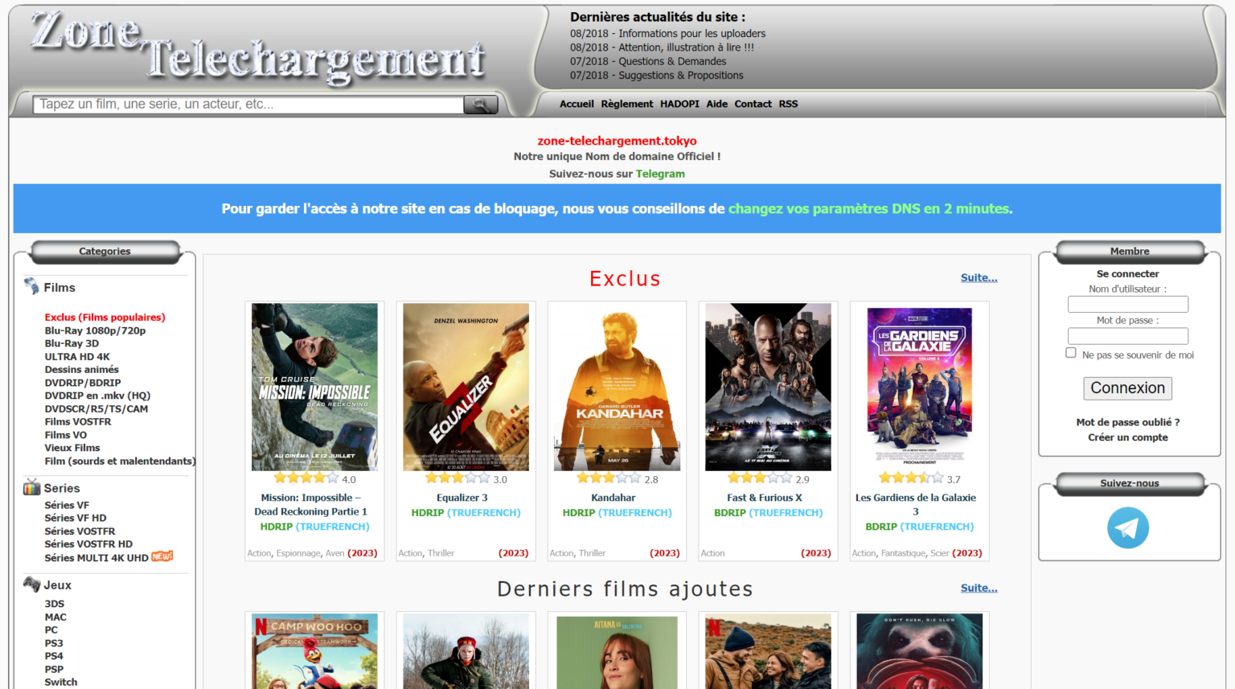Click the Connexion button

click(1128, 388)
